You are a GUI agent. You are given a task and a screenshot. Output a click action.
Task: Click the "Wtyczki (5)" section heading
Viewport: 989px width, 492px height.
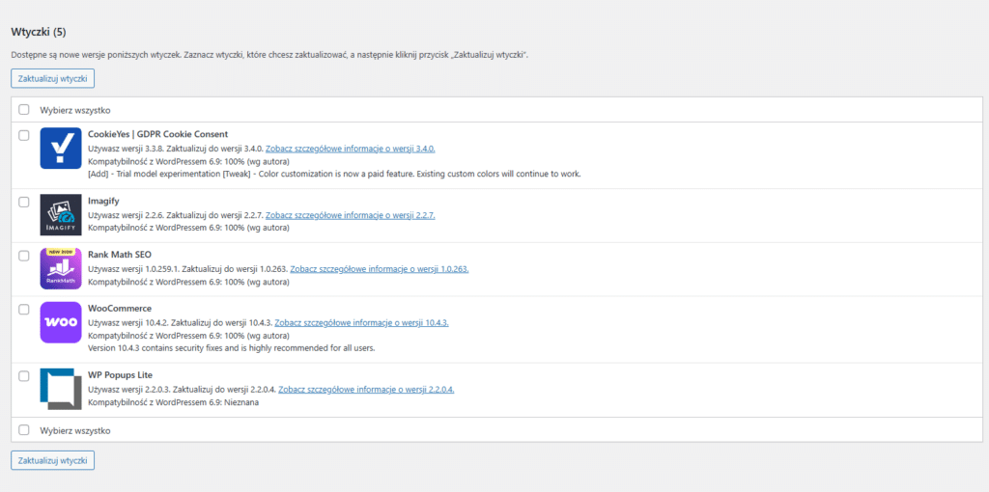click(x=39, y=32)
